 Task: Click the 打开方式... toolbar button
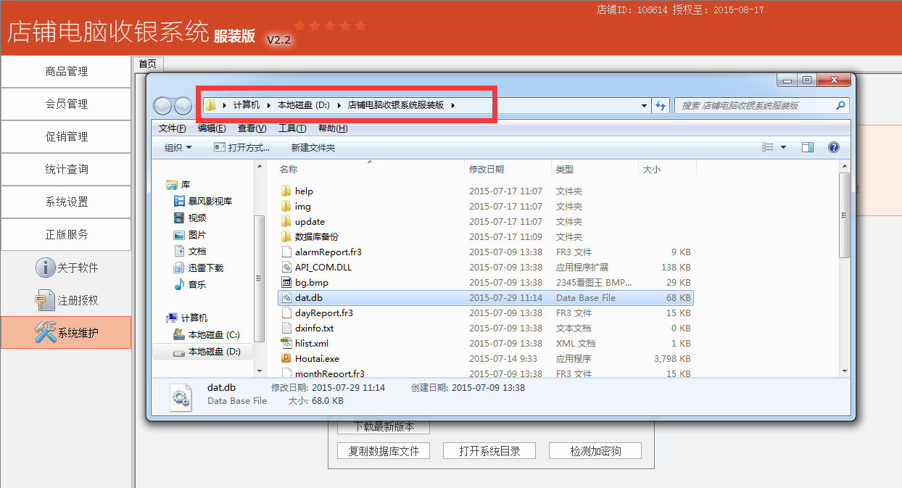pyautogui.click(x=242, y=147)
